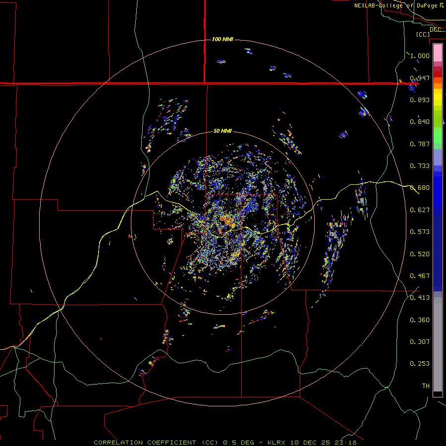
Task: Select the 0.467 scale value
Action: [x=420, y=276]
